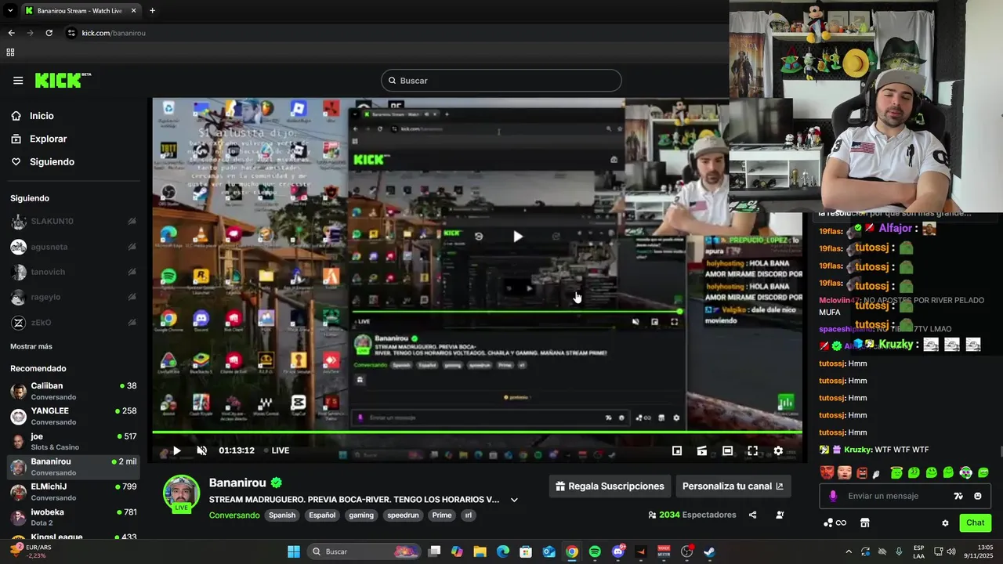Select the Spanish tag
The height and width of the screenshot is (564, 1003).
(x=282, y=515)
